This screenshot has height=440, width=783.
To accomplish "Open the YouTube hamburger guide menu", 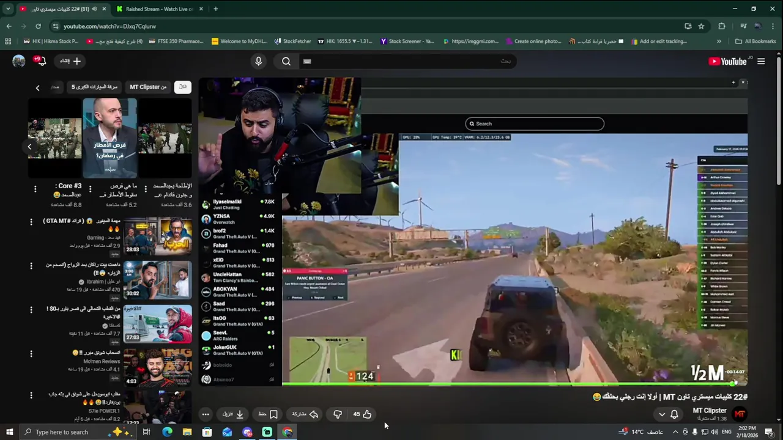I will [761, 61].
